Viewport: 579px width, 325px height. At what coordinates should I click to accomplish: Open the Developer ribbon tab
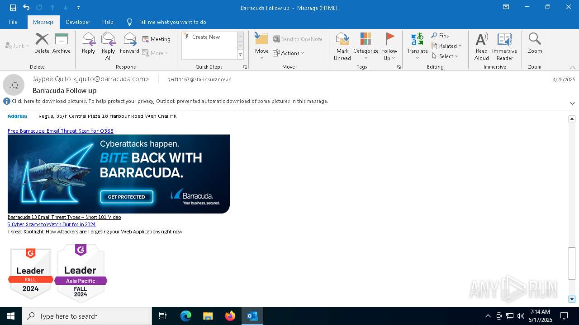tap(78, 22)
